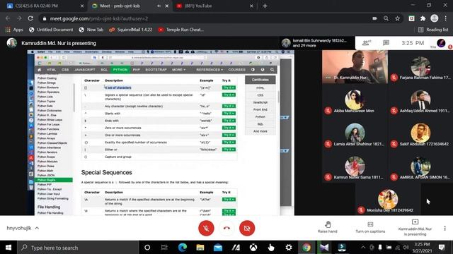Viewport: 453px width, 254px height.
Task: Click Try it for the Starts with row
Action: coord(229,114)
